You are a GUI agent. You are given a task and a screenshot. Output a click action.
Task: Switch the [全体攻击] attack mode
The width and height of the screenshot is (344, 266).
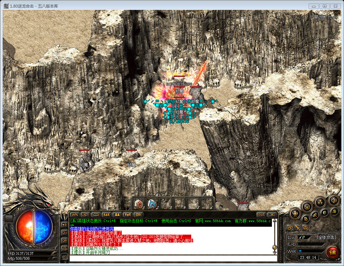point(326,237)
